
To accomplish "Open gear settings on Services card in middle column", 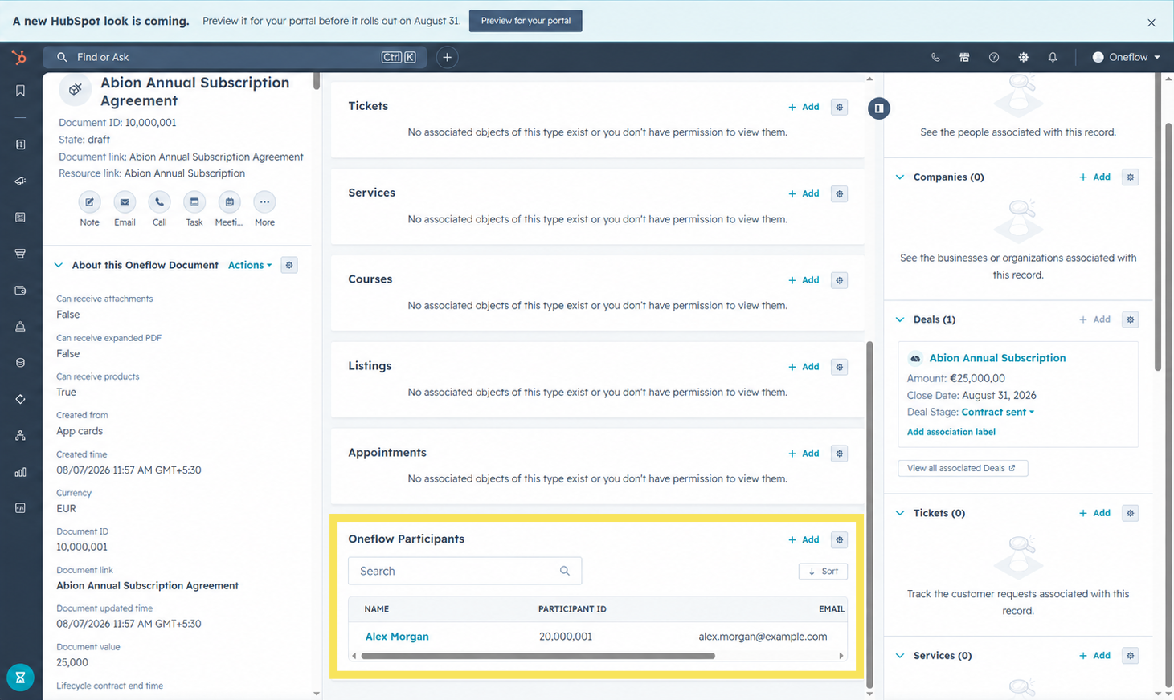I will 839,193.
